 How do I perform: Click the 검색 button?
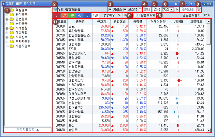157,9
